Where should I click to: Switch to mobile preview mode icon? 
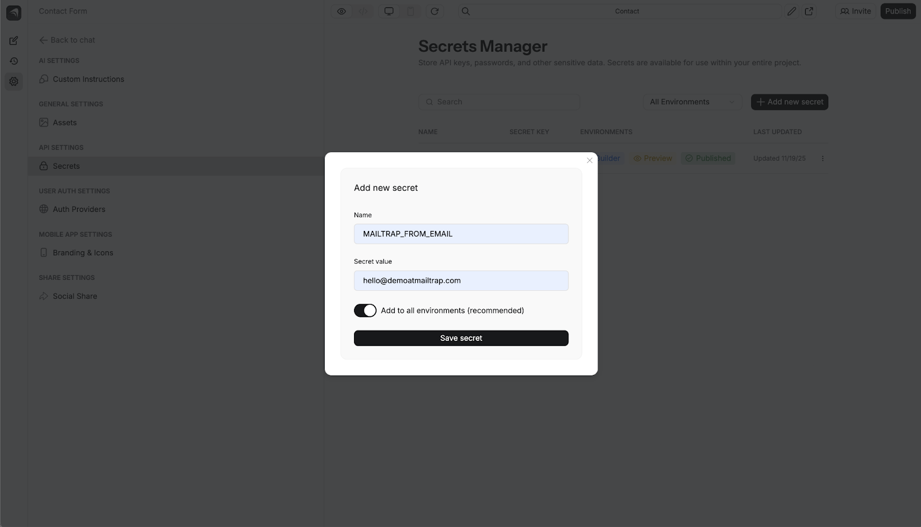coord(410,11)
